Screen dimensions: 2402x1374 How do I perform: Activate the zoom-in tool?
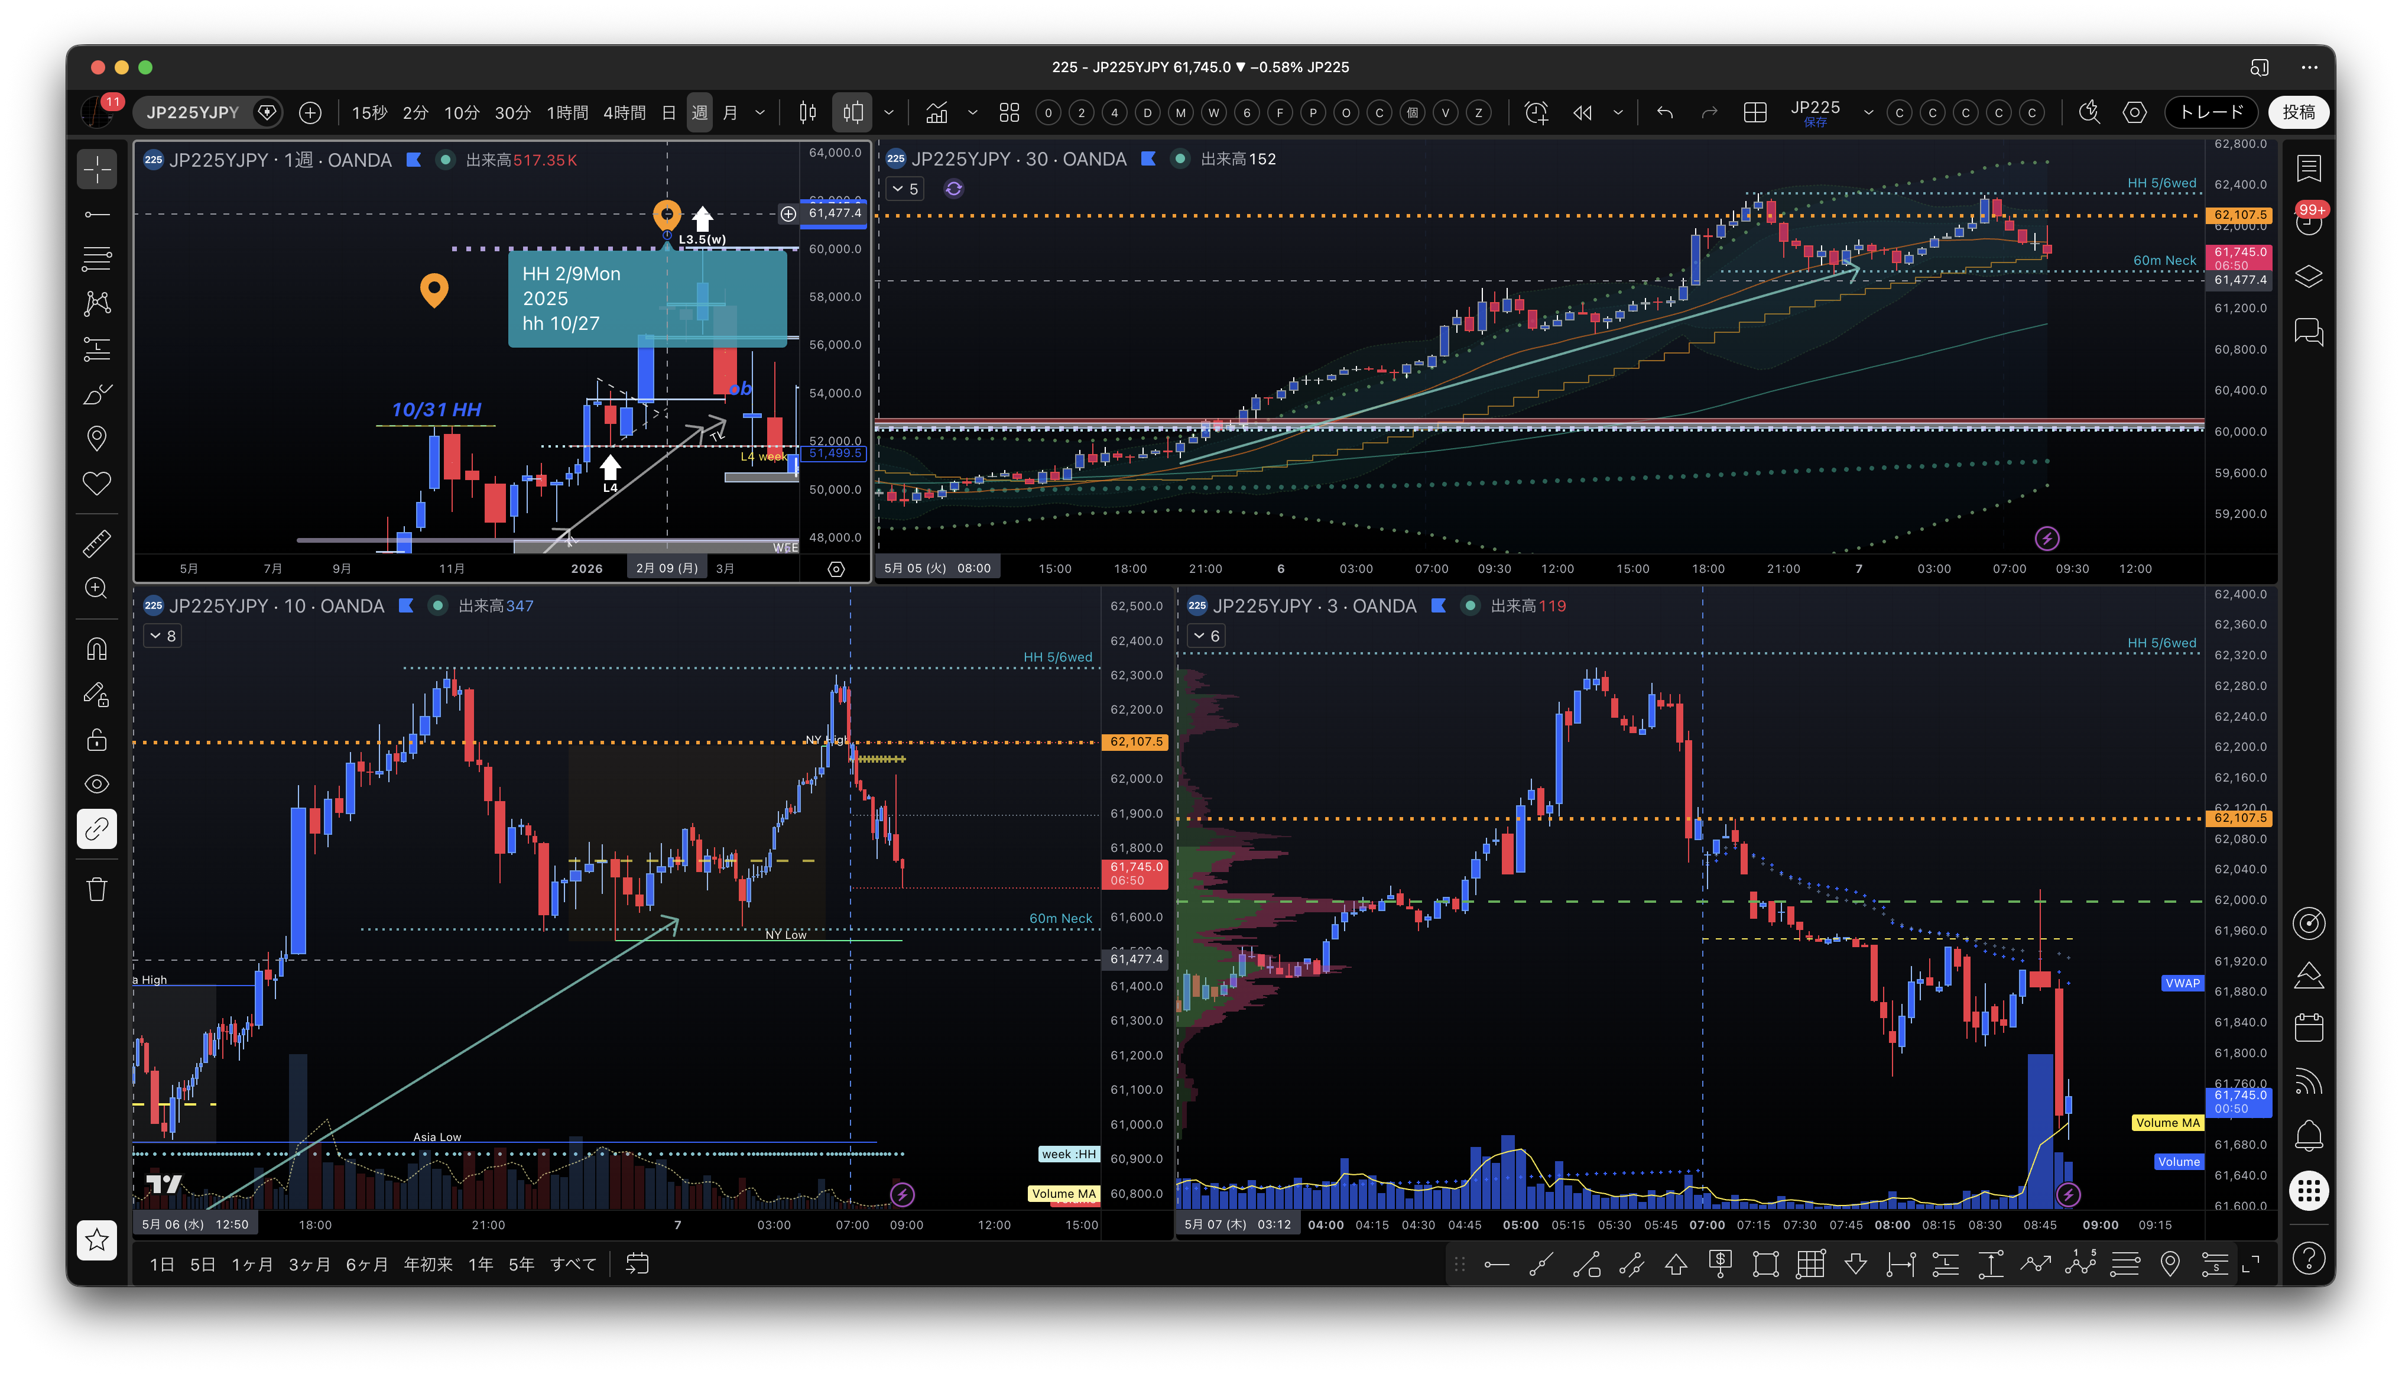click(x=97, y=588)
